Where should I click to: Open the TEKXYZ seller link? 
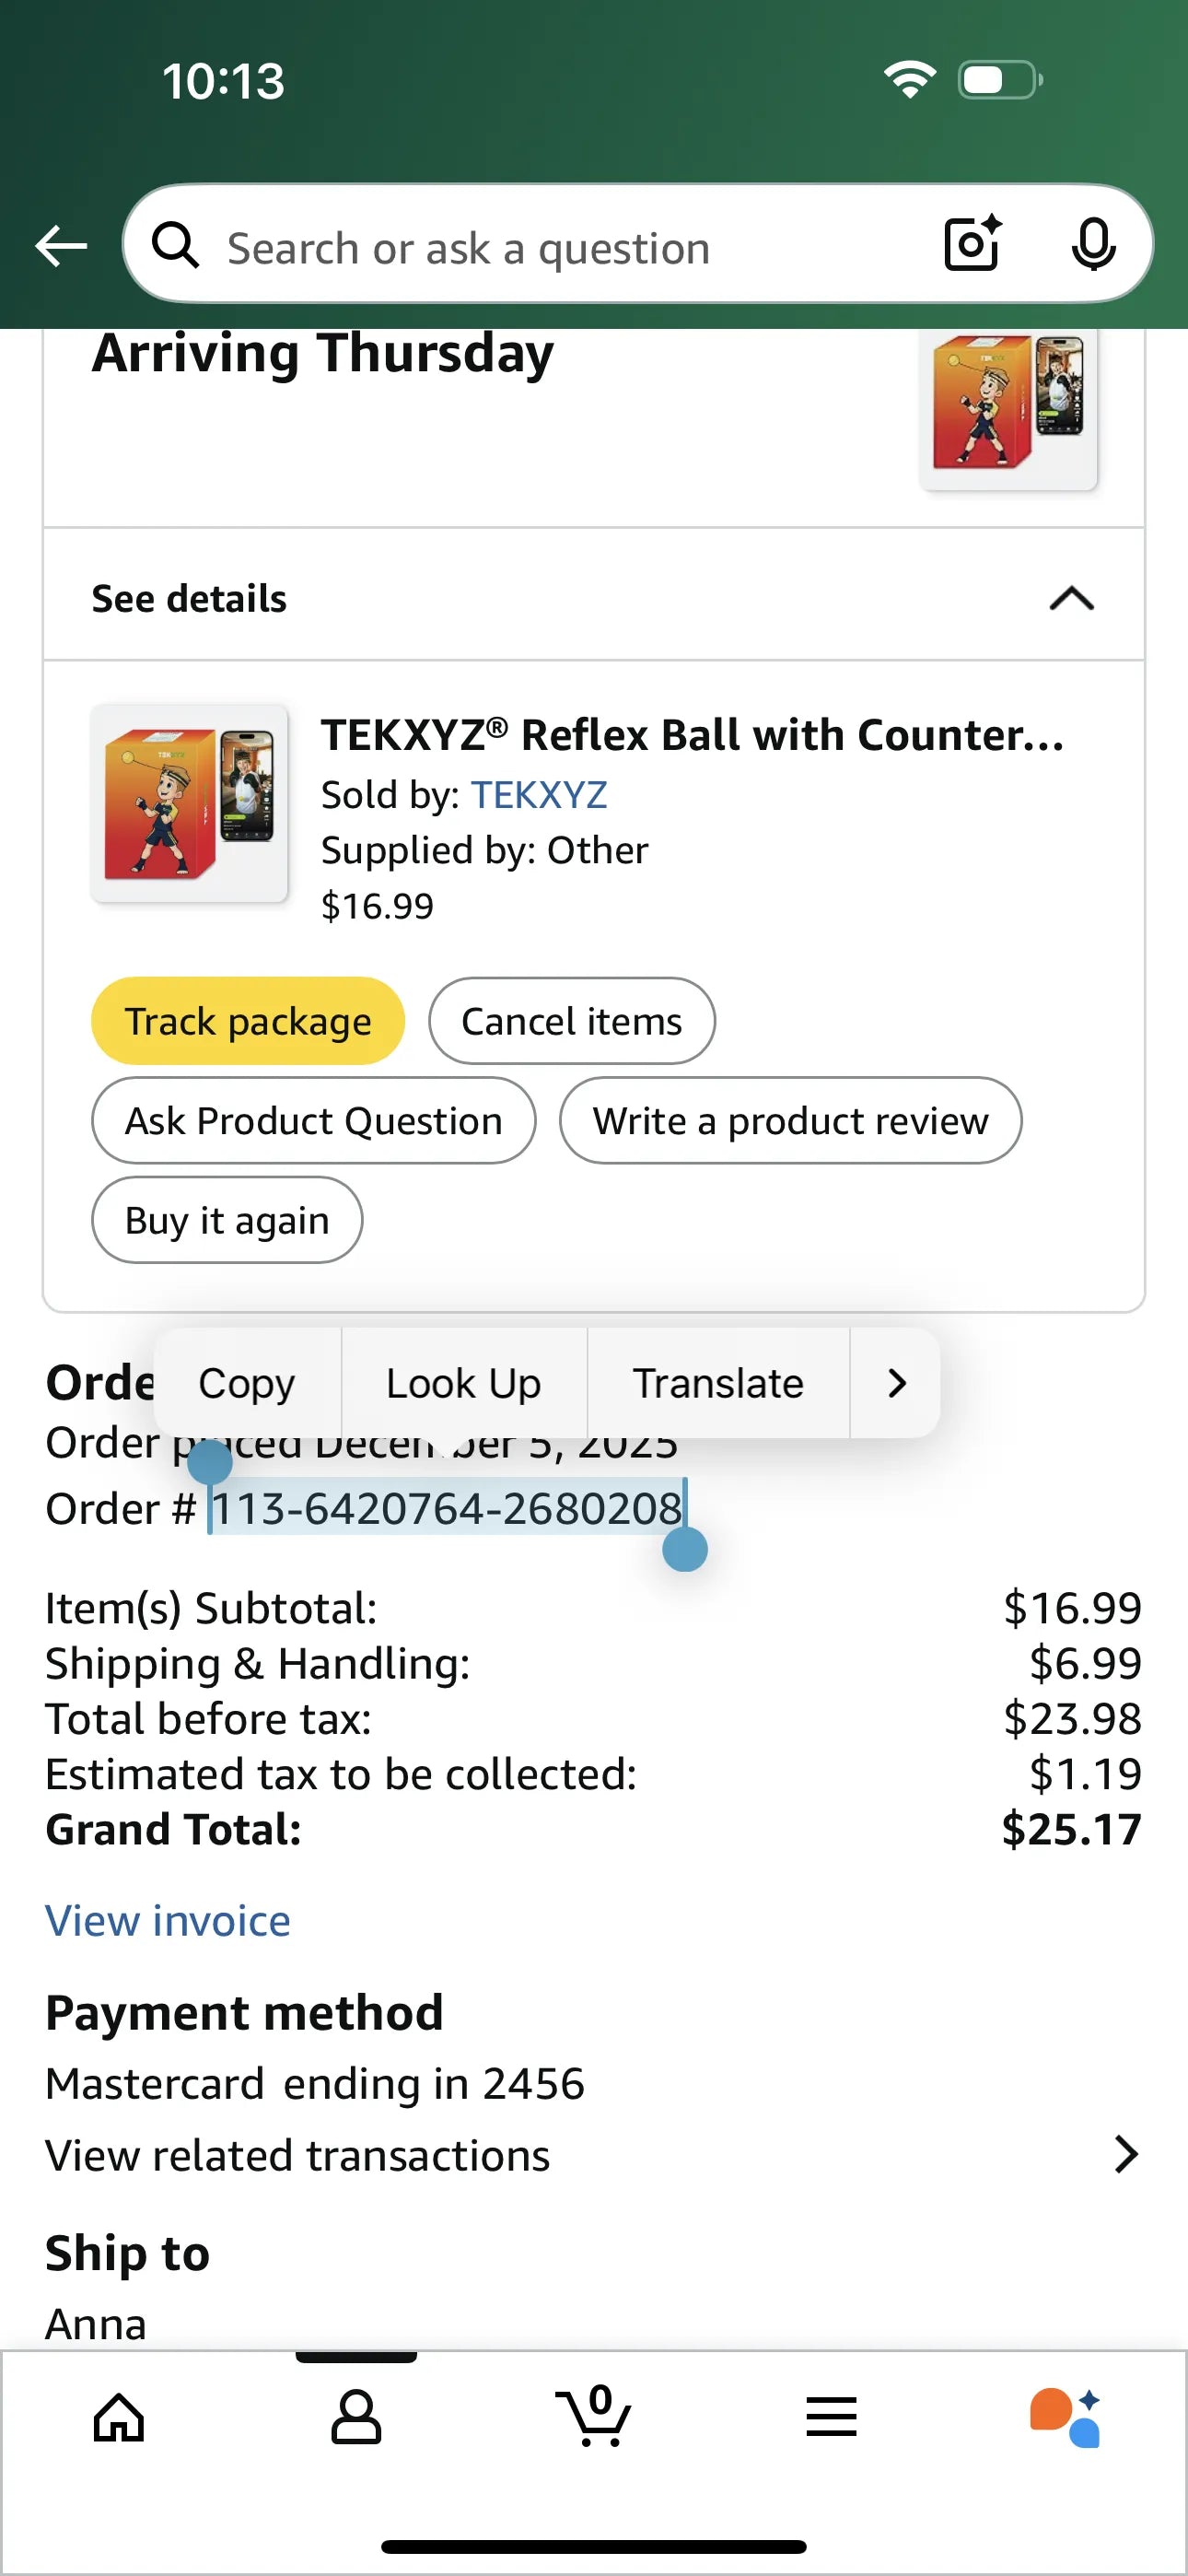[539, 794]
